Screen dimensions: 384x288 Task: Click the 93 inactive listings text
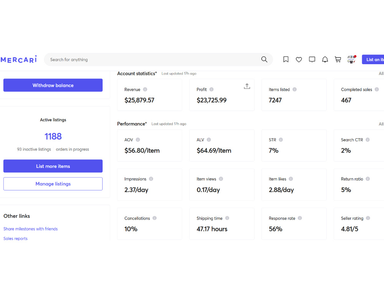pyautogui.click(x=34, y=149)
